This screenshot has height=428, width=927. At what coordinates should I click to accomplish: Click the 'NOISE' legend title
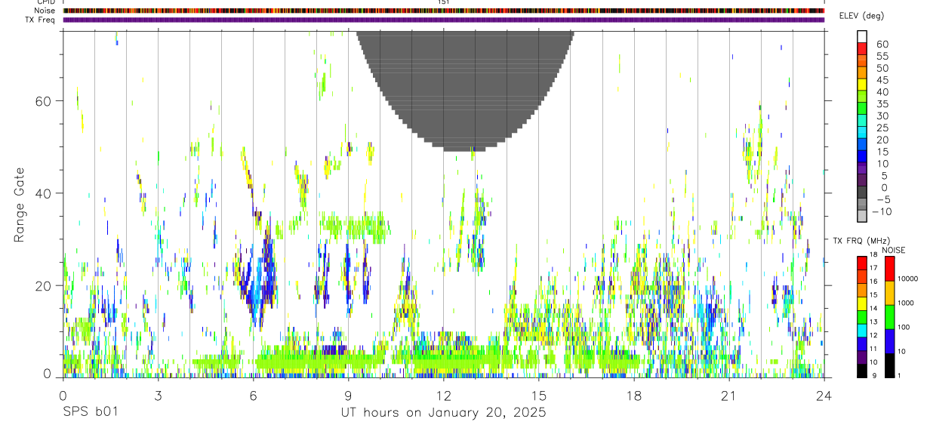tap(894, 251)
